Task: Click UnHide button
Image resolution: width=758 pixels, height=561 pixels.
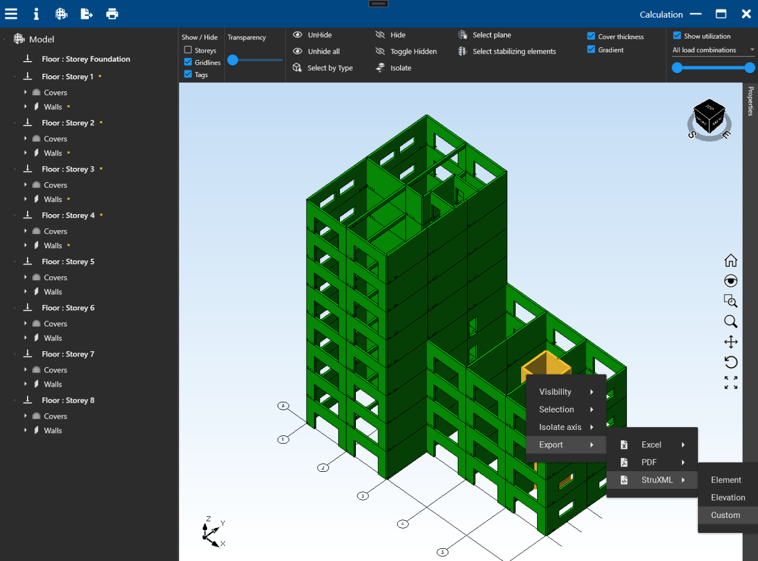Action: (312, 35)
